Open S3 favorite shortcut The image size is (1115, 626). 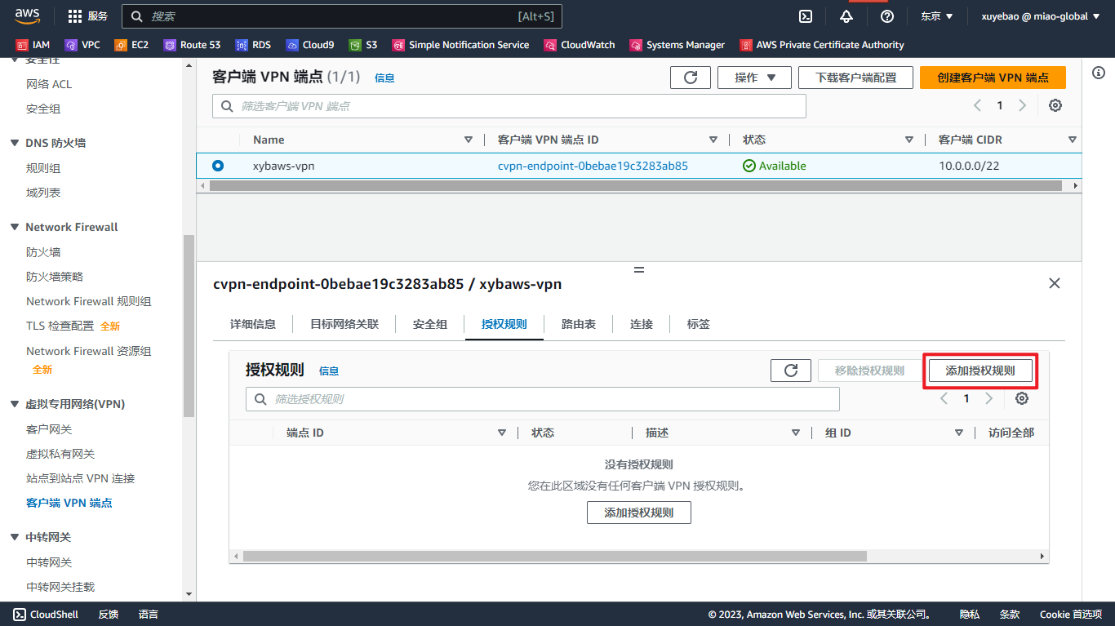point(363,45)
